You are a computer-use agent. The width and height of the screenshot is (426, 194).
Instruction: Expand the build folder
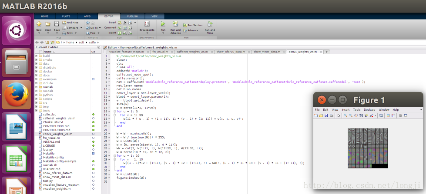click(36, 56)
